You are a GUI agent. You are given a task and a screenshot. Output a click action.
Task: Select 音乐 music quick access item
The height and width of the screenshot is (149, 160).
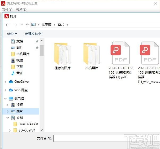[19, 73]
